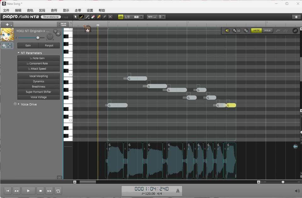Image resolution: width=302 pixels, height=198 pixels.
Task: Click the X delete tool
Action: [110, 17]
